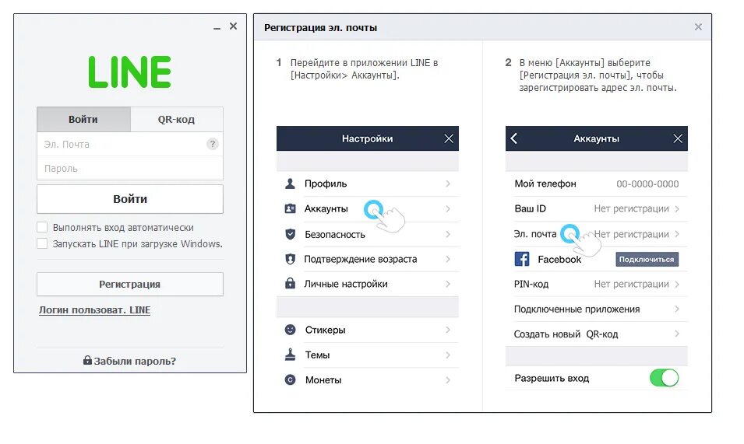Expand the Личные настройки row chevron

tap(448, 284)
